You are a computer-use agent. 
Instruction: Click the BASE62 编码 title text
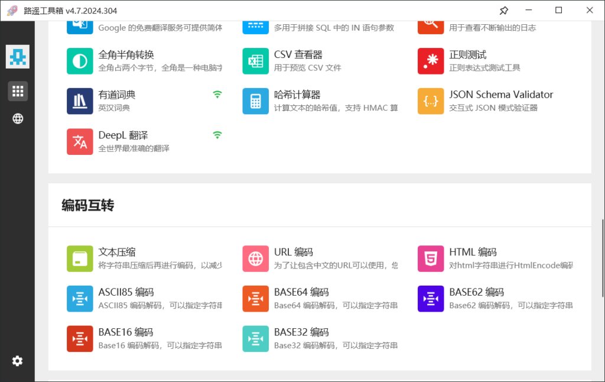(x=476, y=292)
